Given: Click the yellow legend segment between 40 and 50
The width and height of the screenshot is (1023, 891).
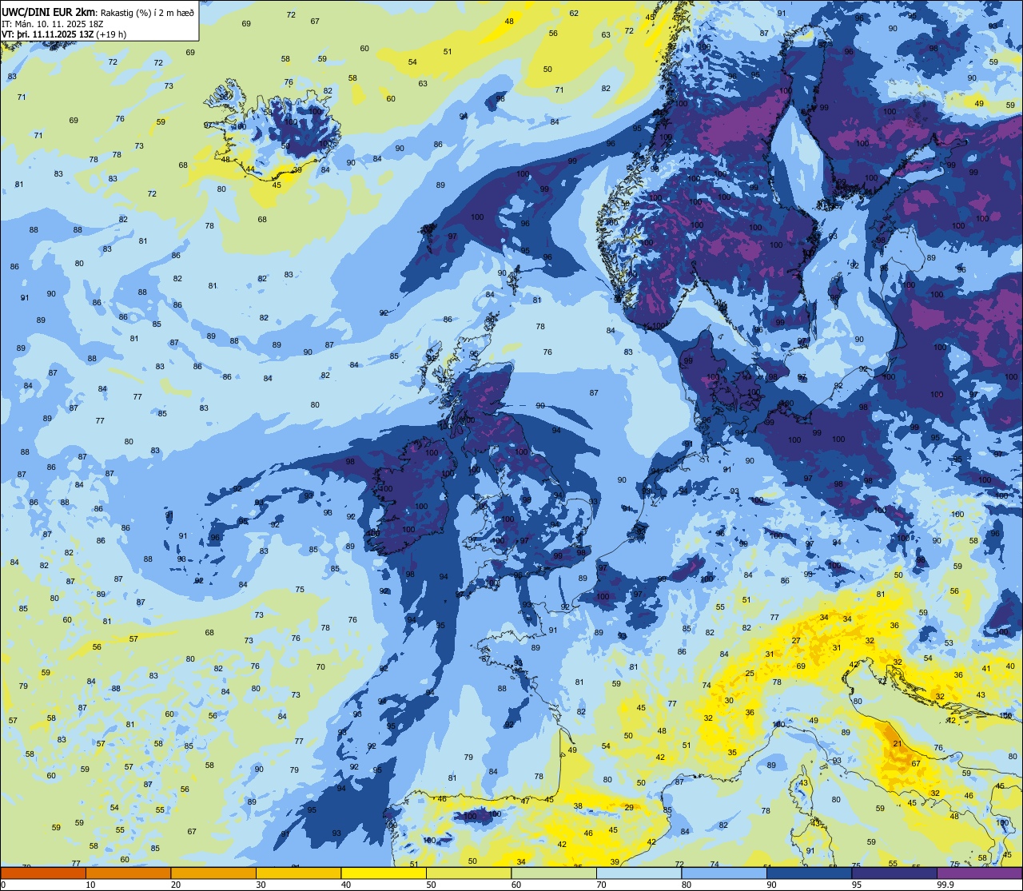Looking at the screenshot, I should pyautogui.click(x=384, y=873).
